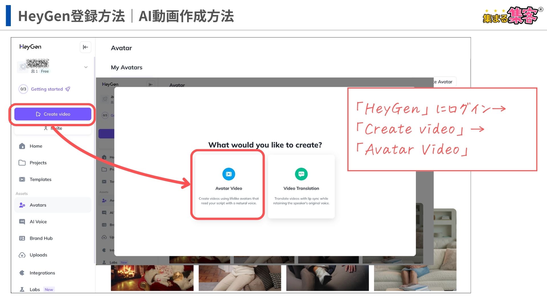Collapse the sidebar with the arrow icon
Screen dimensions: 547x307
point(85,47)
